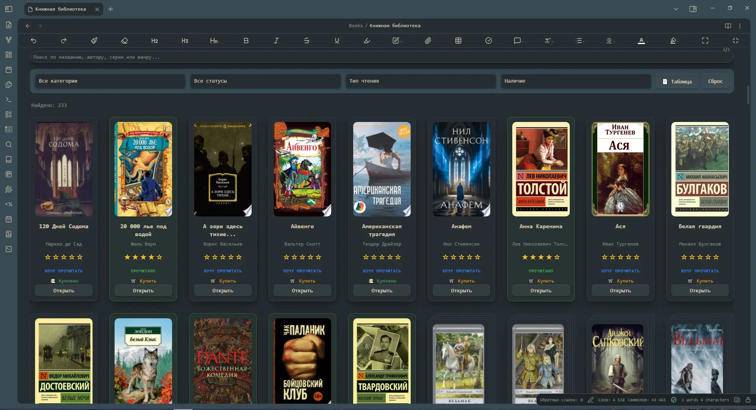Click "Открыть" under the Айвенго book
Image resolution: width=756 pixels, height=410 pixels.
pyautogui.click(x=302, y=291)
